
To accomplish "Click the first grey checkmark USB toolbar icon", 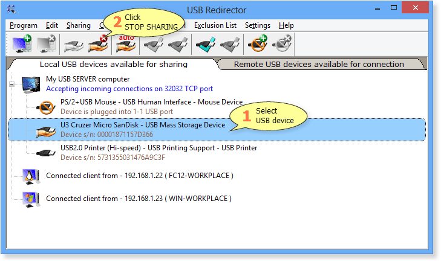I will [154, 45].
